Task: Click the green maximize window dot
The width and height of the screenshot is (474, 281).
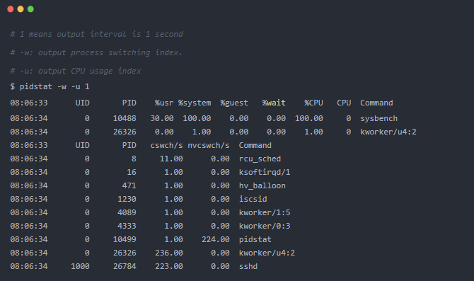Action: click(30, 9)
